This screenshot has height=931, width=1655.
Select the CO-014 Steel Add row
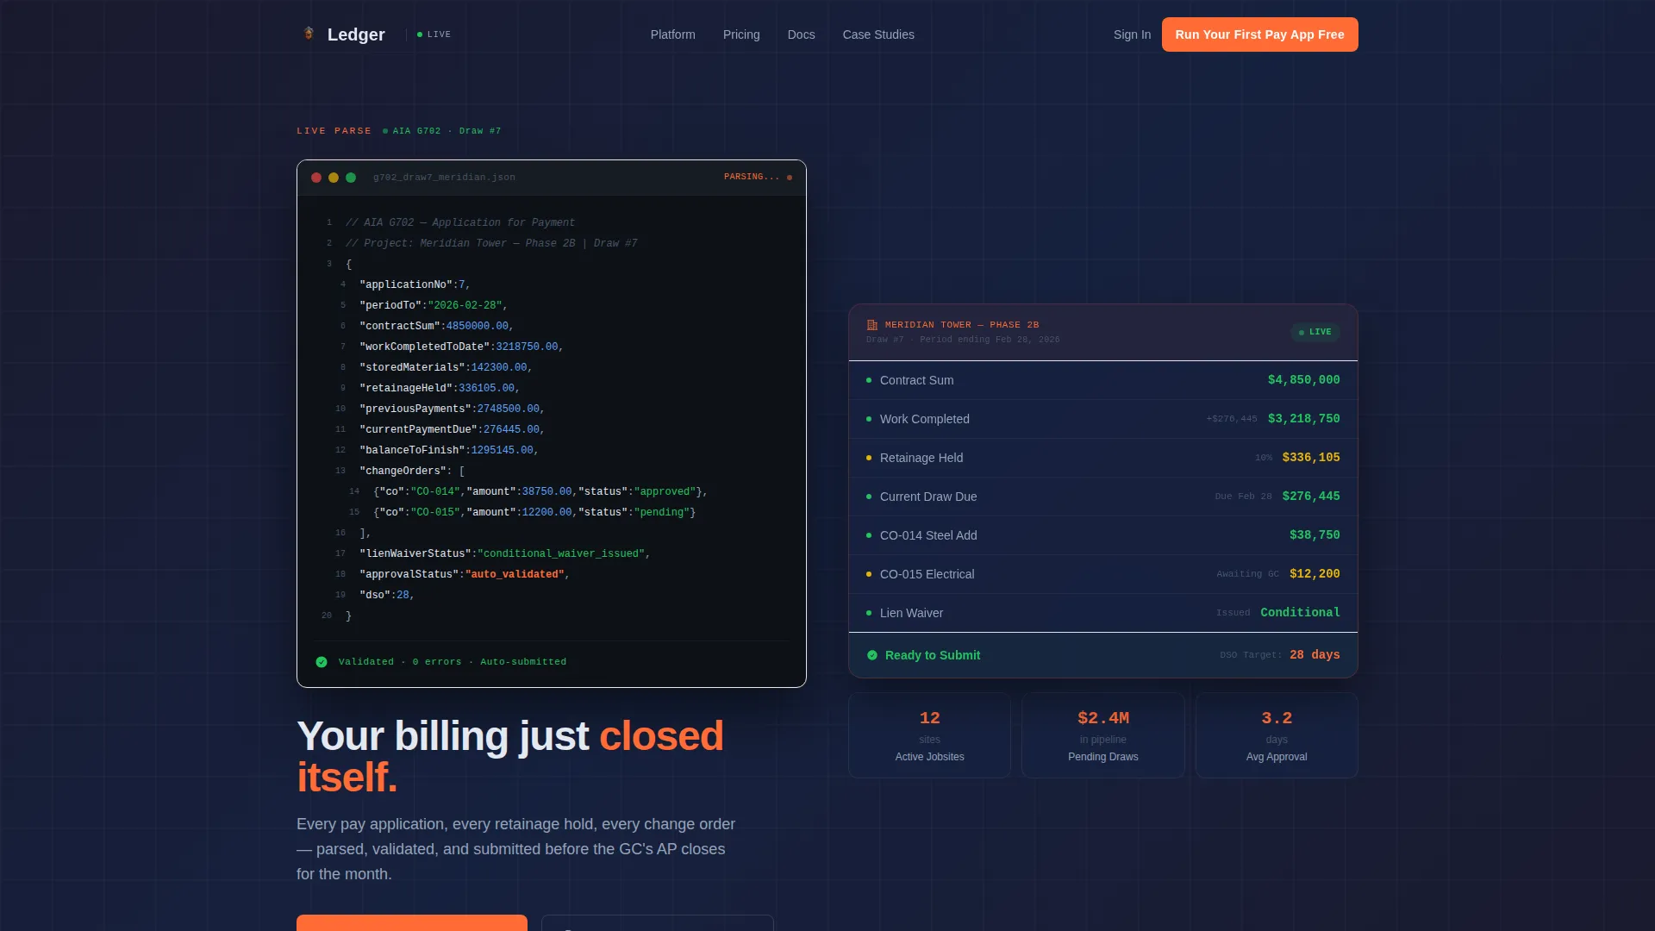point(1103,535)
